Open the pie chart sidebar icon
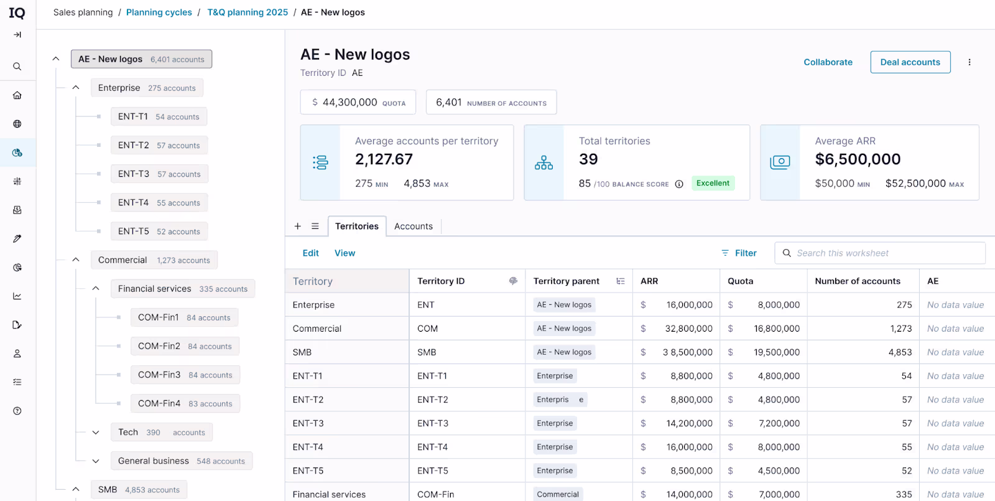This screenshot has width=995, height=501. pyautogui.click(x=17, y=267)
